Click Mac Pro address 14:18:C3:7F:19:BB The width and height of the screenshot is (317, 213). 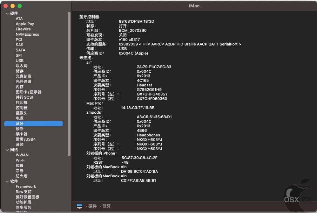[x=138, y=108]
